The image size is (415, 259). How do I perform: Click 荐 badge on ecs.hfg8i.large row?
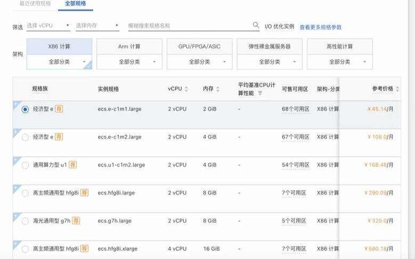84,193
